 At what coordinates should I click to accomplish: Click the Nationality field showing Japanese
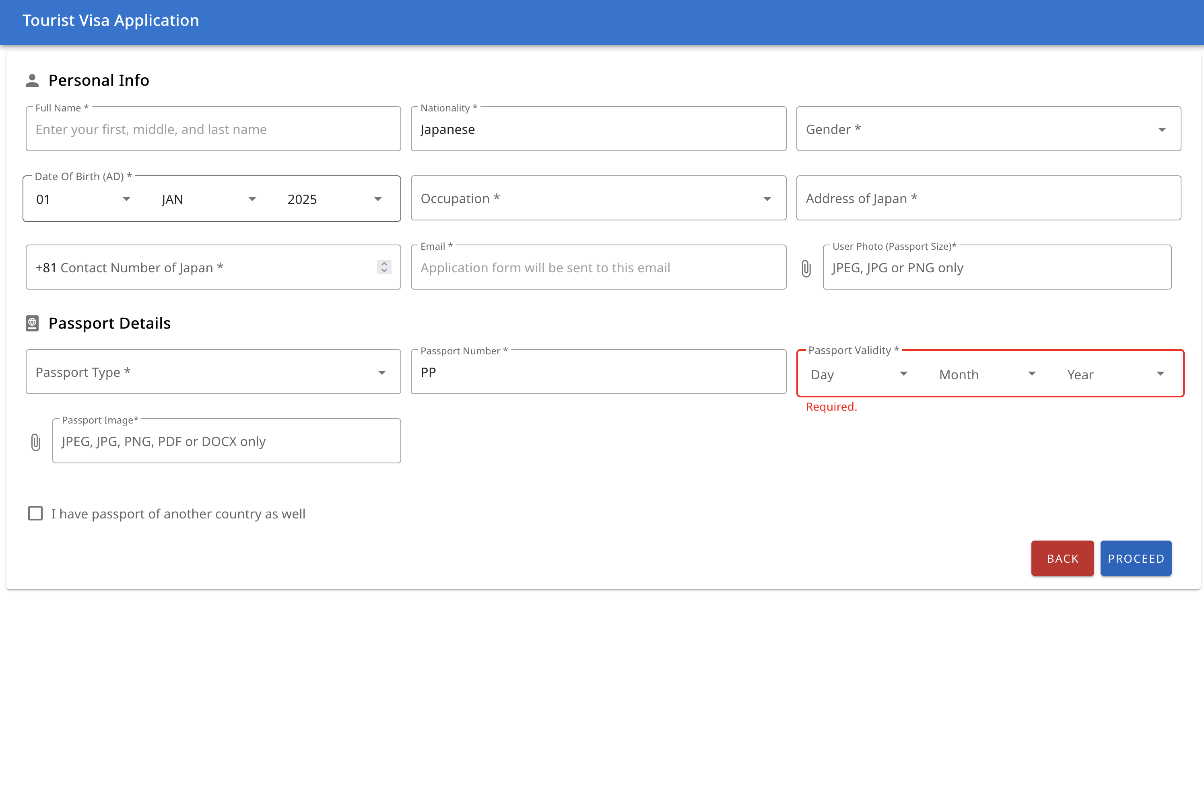coord(598,129)
